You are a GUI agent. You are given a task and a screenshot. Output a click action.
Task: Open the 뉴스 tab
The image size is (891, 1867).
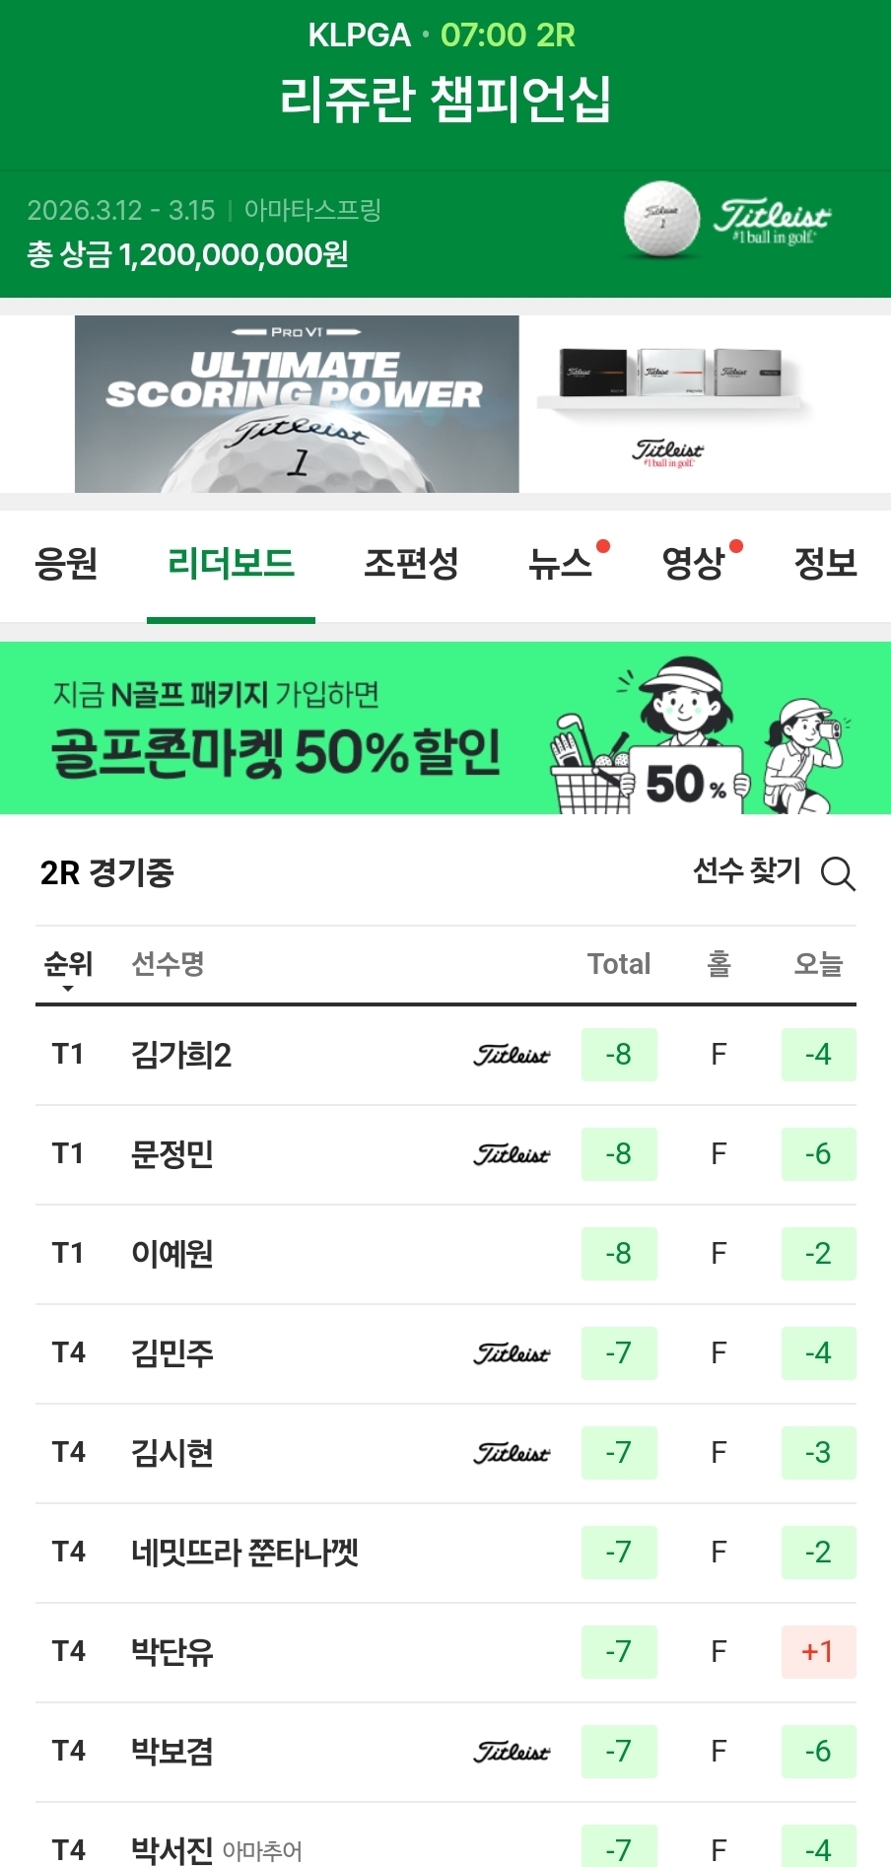[x=561, y=564]
